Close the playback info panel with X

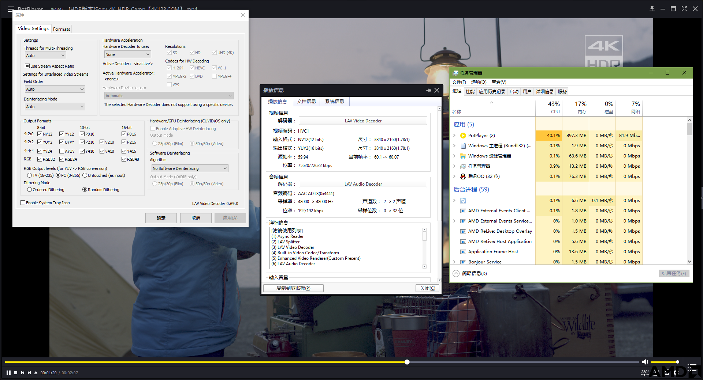click(x=437, y=90)
